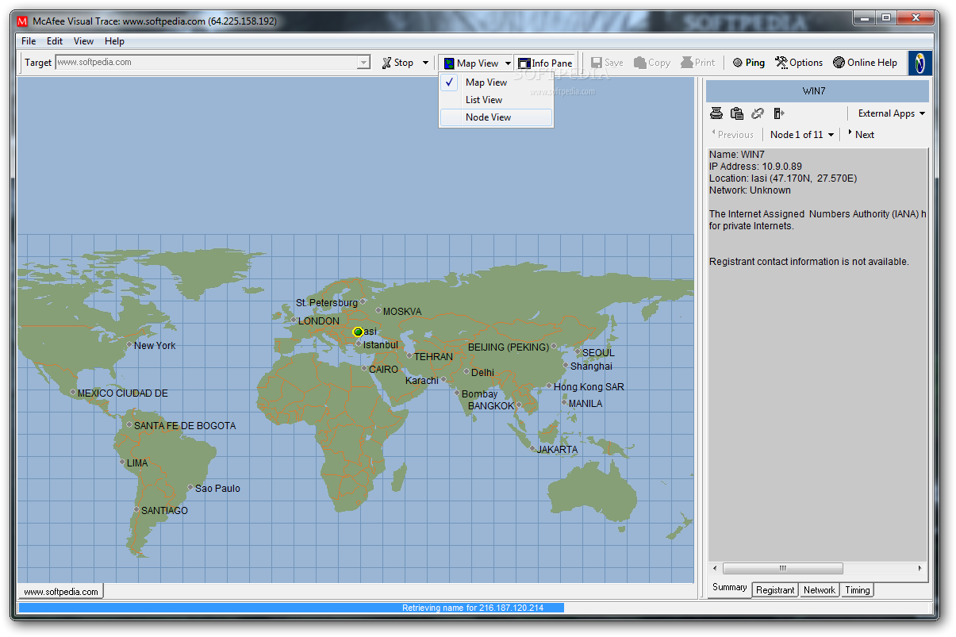Click the Bombay city marker

coord(457,393)
